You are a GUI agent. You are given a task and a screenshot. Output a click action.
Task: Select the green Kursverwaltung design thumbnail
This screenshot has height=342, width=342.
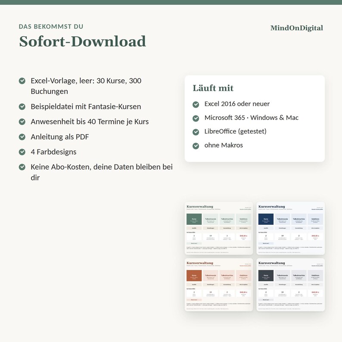point(219,228)
